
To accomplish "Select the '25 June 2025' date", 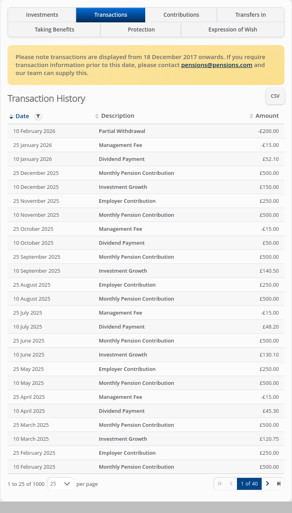I will (29, 341).
